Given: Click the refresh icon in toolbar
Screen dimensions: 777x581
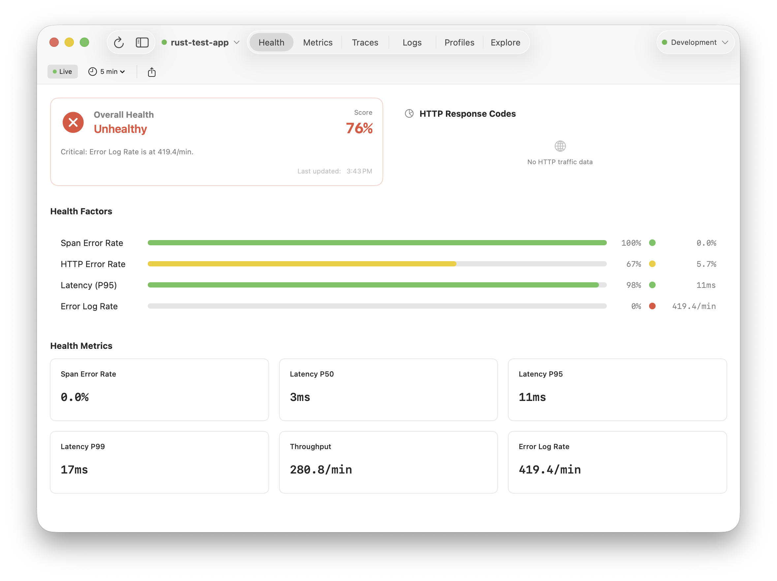Looking at the screenshot, I should [119, 43].
